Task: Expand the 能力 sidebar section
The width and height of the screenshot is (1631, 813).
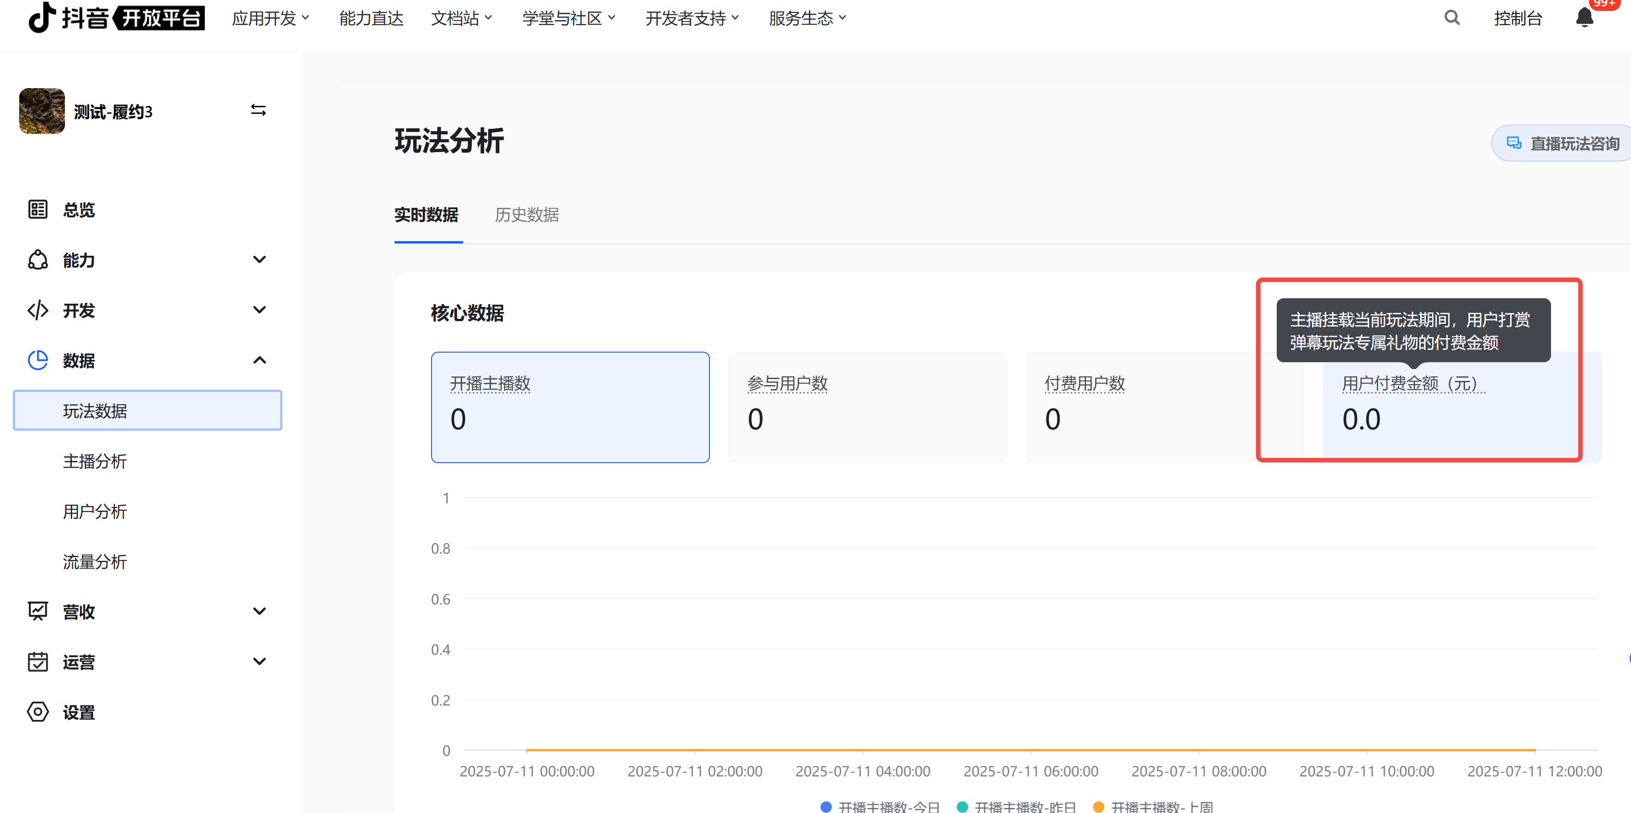Action: point(259,259)
